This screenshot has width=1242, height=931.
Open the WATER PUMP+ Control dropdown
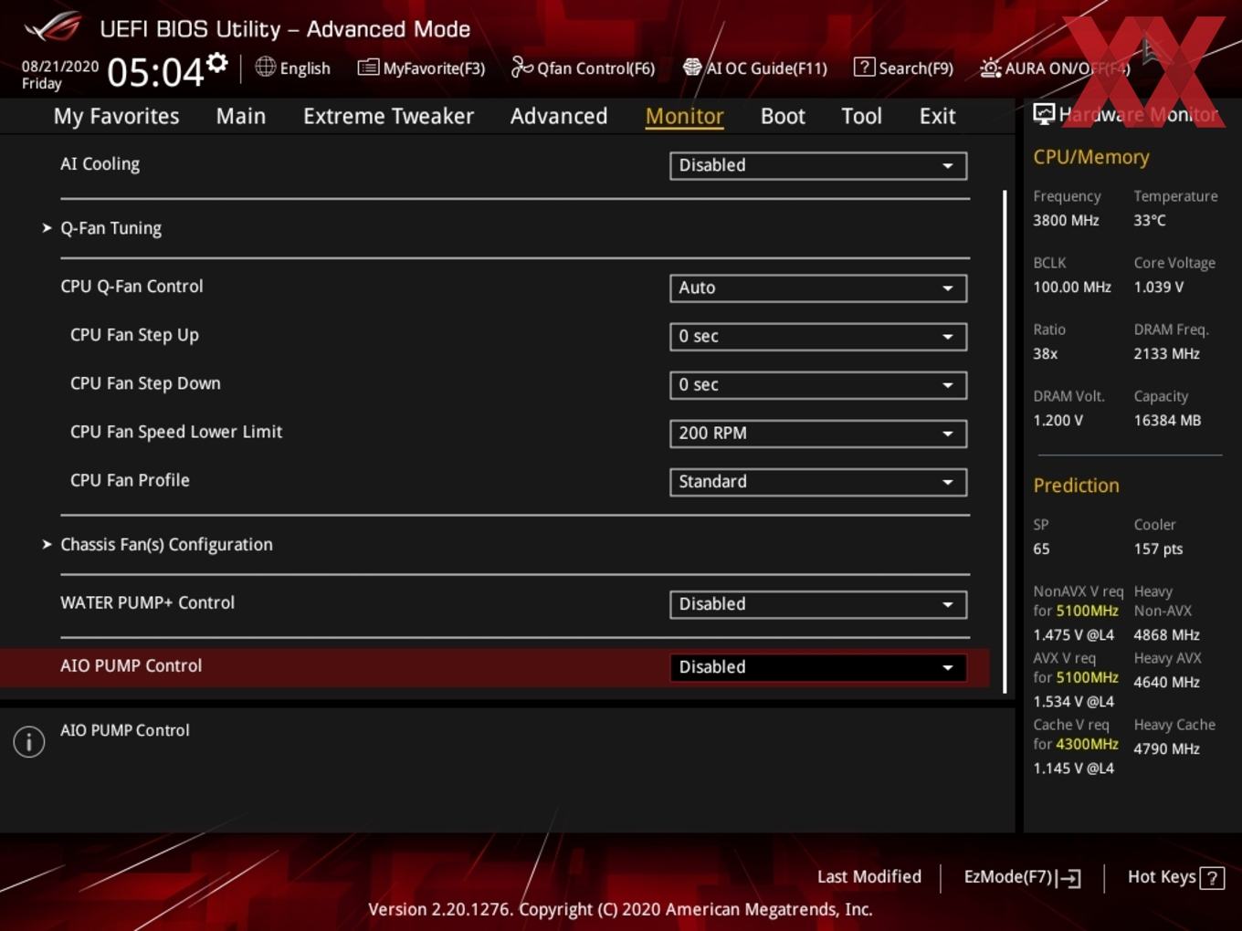818,603
